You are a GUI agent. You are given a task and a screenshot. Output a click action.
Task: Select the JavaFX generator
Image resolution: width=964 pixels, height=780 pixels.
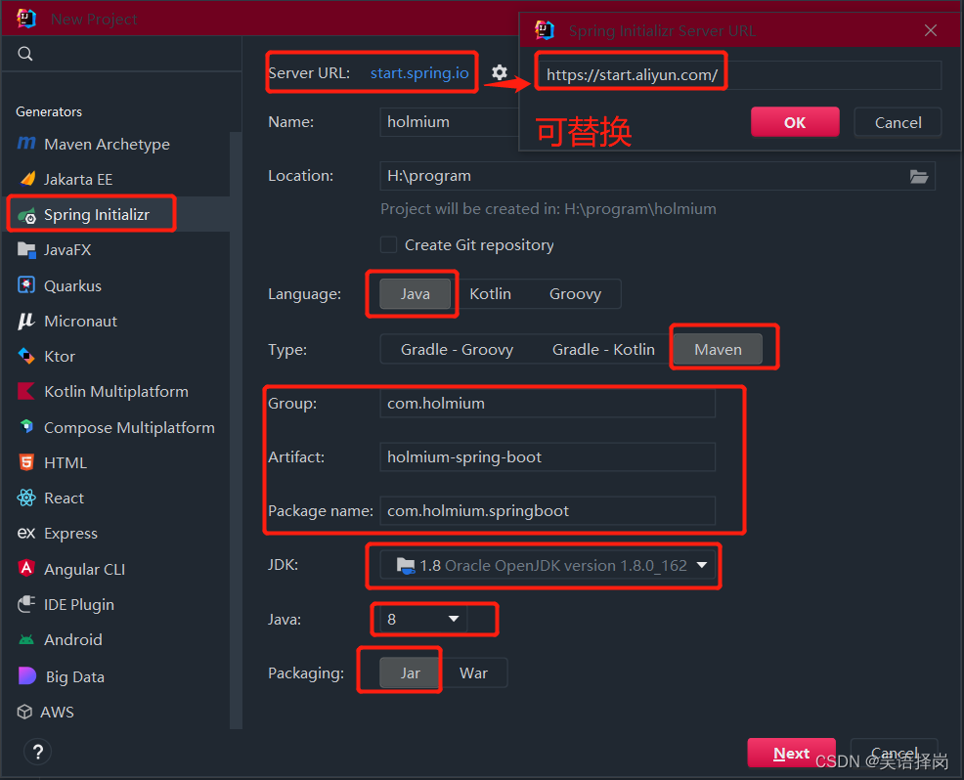click(x=67, y=250)
